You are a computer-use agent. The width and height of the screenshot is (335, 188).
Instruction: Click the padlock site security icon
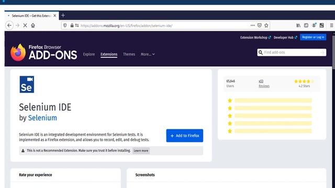click(72, 26)
